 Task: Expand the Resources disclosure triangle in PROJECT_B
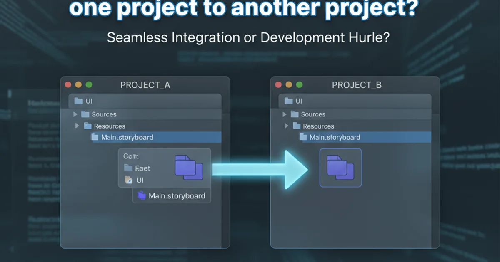point(286,126)
